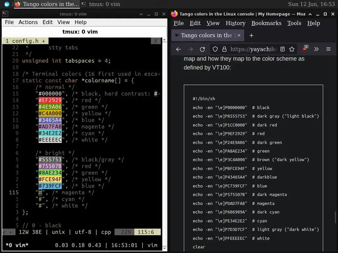Viewport: 338px width, 253px height.
Task: Open the Firefox Bookmarks menu
Action: pos(266,23)
